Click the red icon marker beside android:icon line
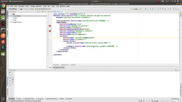 (50, 26)
